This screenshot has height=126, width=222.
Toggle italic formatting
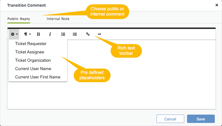50,34
